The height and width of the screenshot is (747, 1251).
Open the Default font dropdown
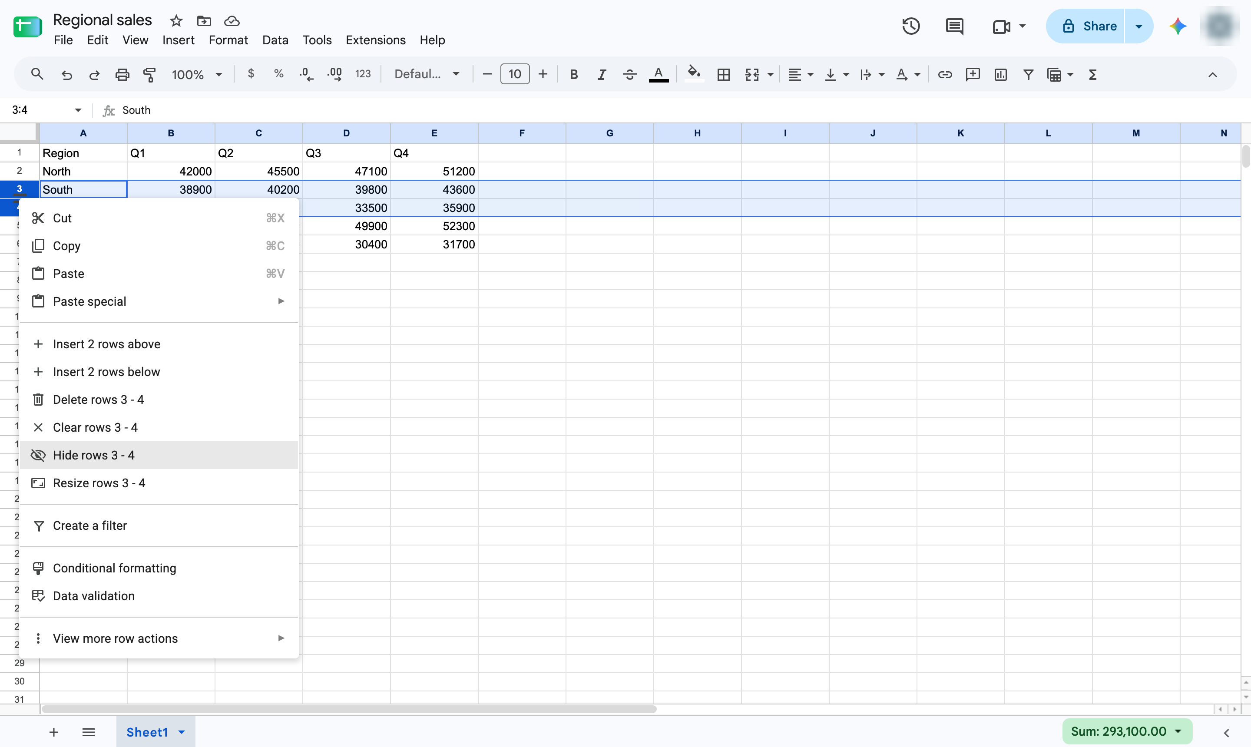pos(427,74)
